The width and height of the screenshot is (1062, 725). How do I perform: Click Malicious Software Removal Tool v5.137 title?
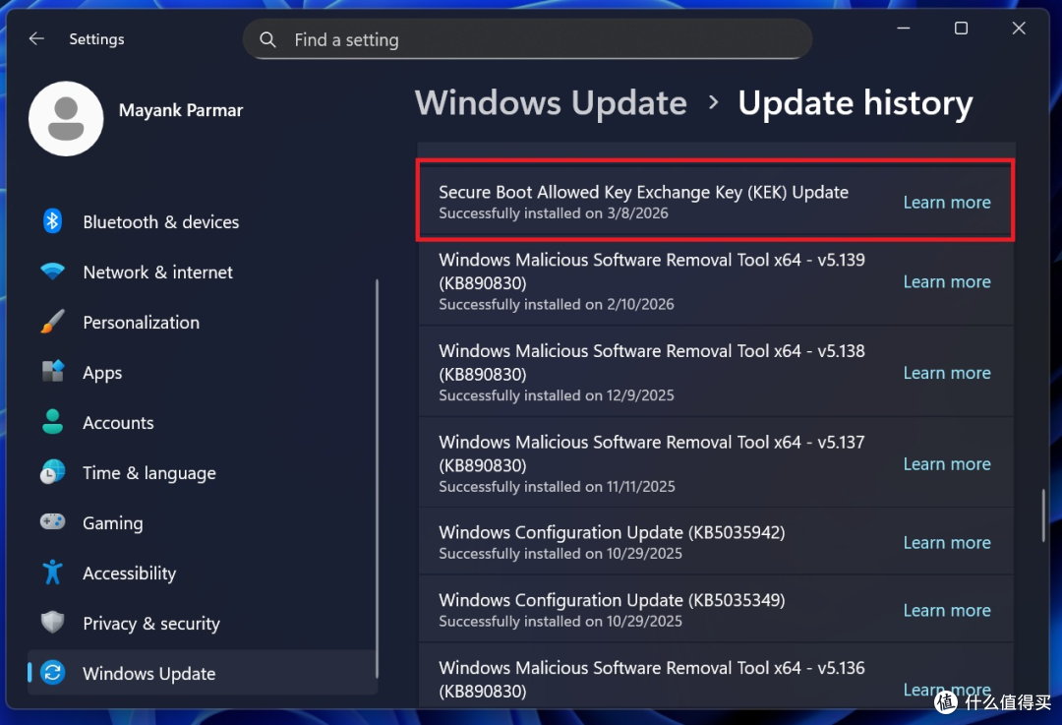(652, 453)
